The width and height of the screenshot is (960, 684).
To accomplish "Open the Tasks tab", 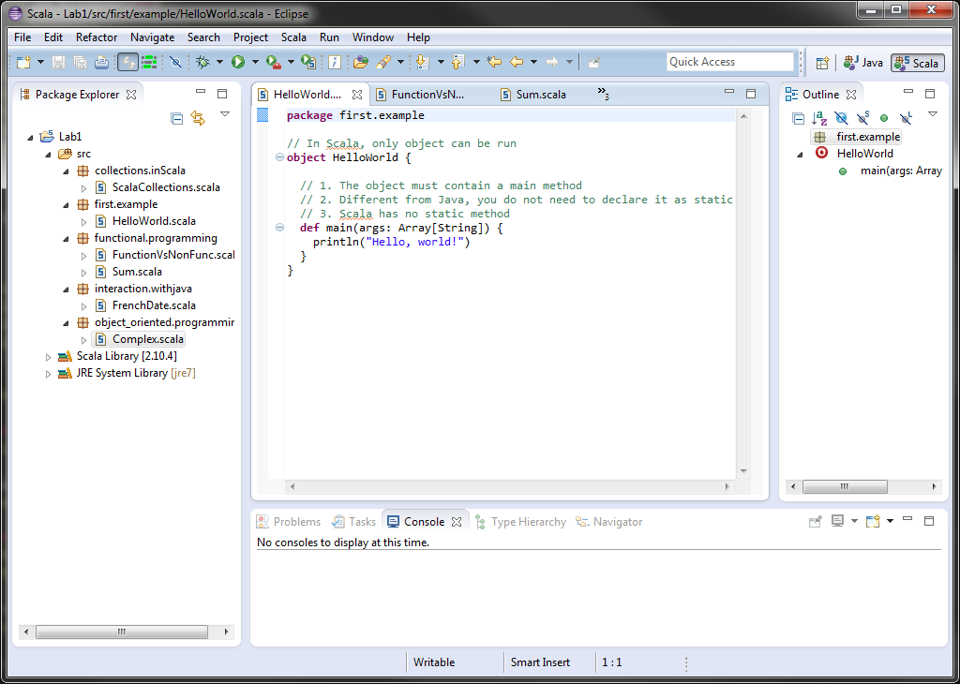I will coord(354,522).
